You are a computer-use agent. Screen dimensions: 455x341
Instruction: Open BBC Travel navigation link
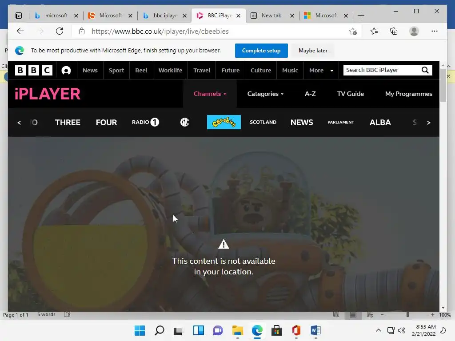202,70
